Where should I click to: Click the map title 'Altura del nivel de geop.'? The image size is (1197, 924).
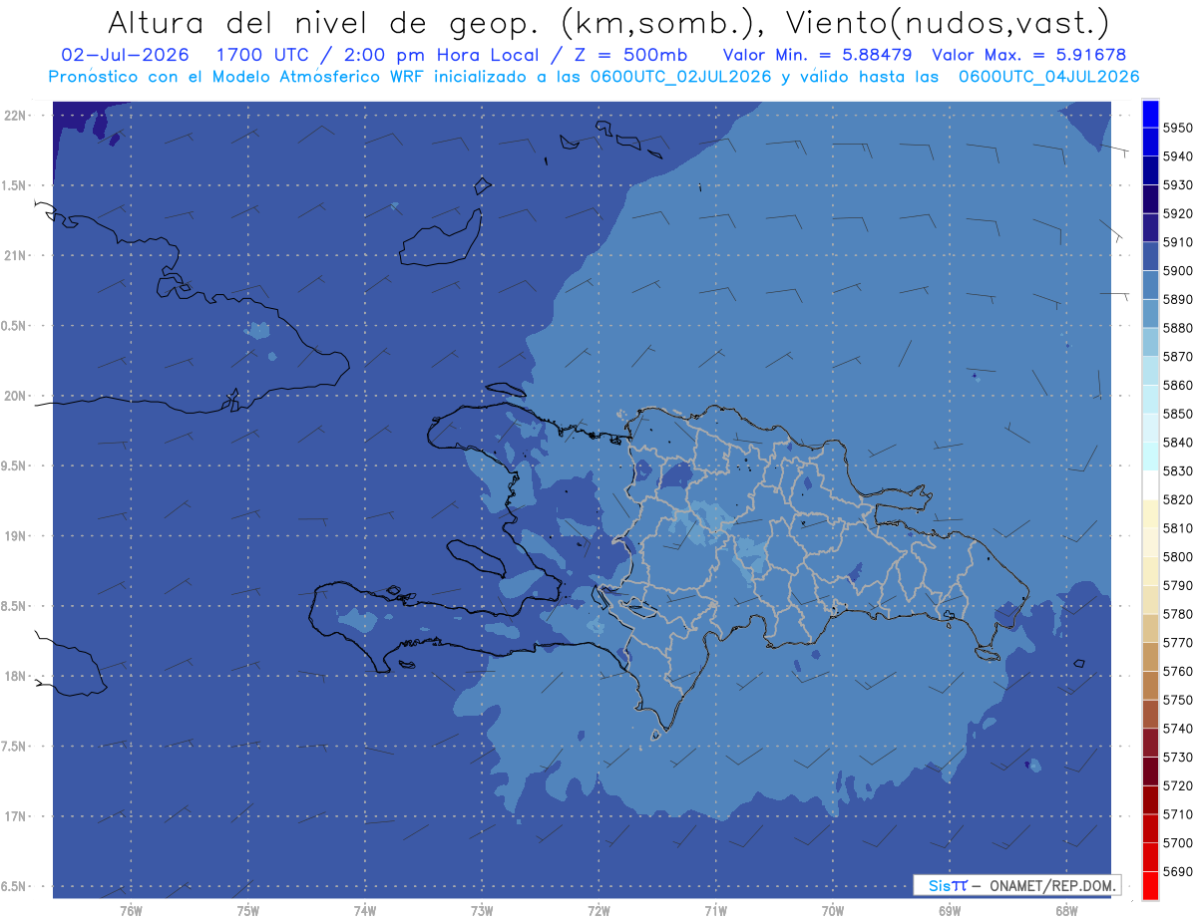point(326,22)
